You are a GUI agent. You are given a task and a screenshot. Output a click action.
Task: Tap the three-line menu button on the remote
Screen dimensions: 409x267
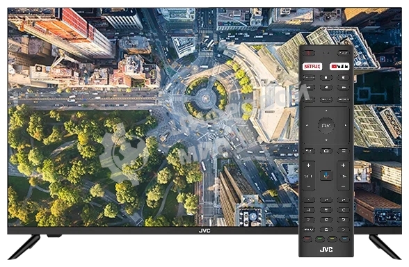[x=344, y=151]
